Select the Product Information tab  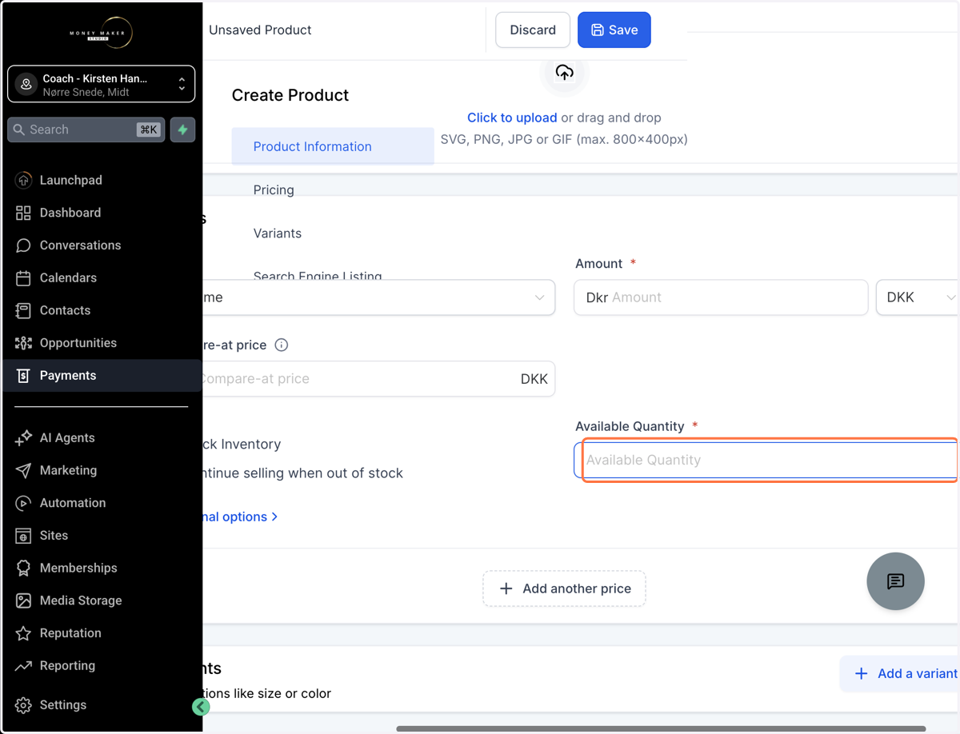pos(333,147)
